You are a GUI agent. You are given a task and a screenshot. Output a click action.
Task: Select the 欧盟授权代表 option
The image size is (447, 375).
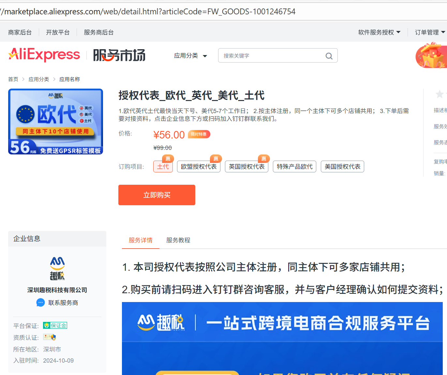pos(199,166)
